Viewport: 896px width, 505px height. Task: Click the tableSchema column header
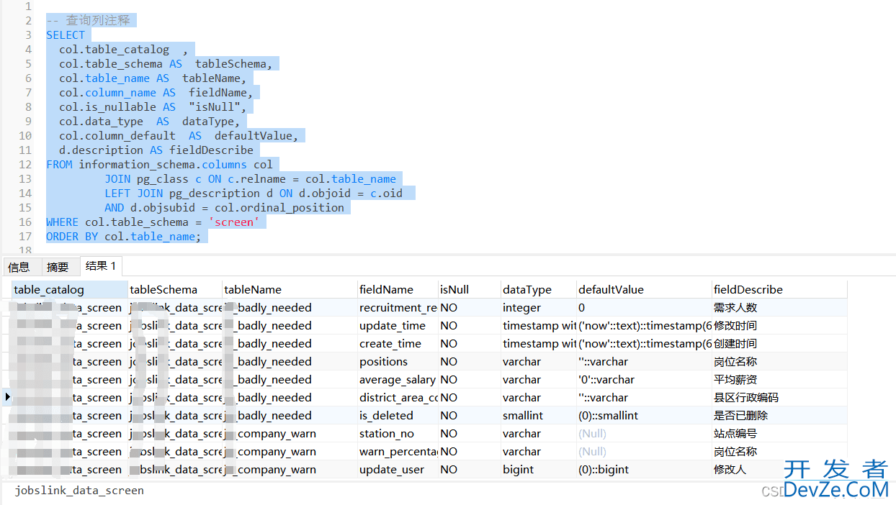pyautogui.click(x=175, y=289)
